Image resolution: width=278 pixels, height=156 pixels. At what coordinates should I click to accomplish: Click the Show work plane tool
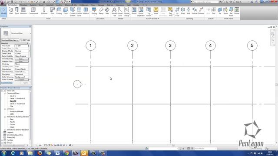[x=225, y=11]
